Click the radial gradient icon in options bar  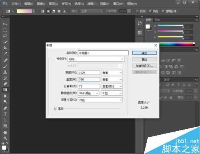(48, 11)
